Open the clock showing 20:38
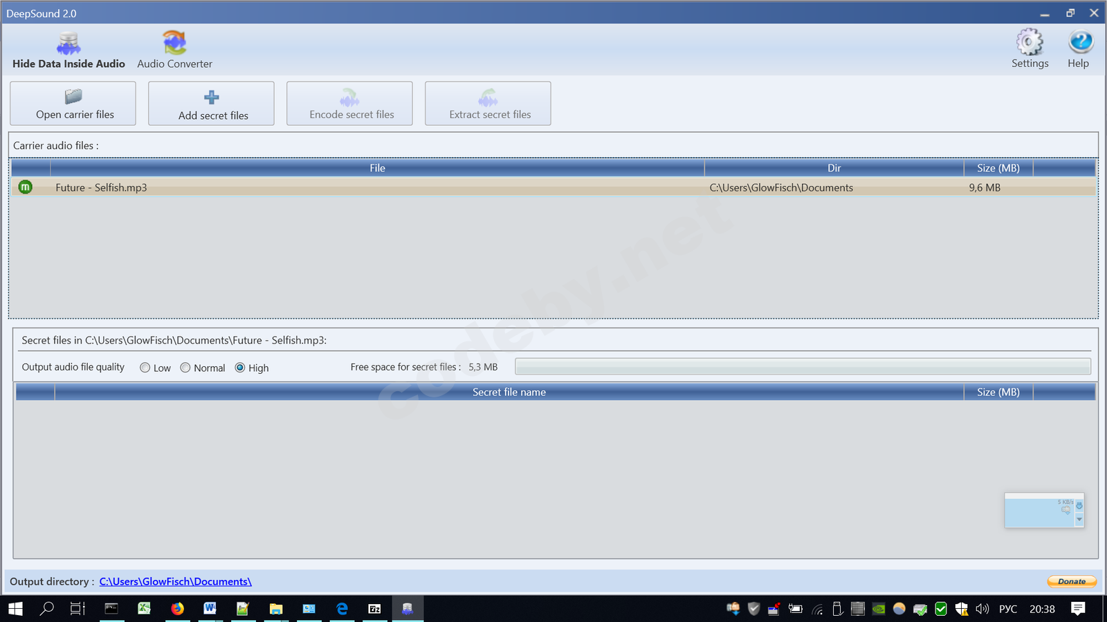 [1042, 609]
